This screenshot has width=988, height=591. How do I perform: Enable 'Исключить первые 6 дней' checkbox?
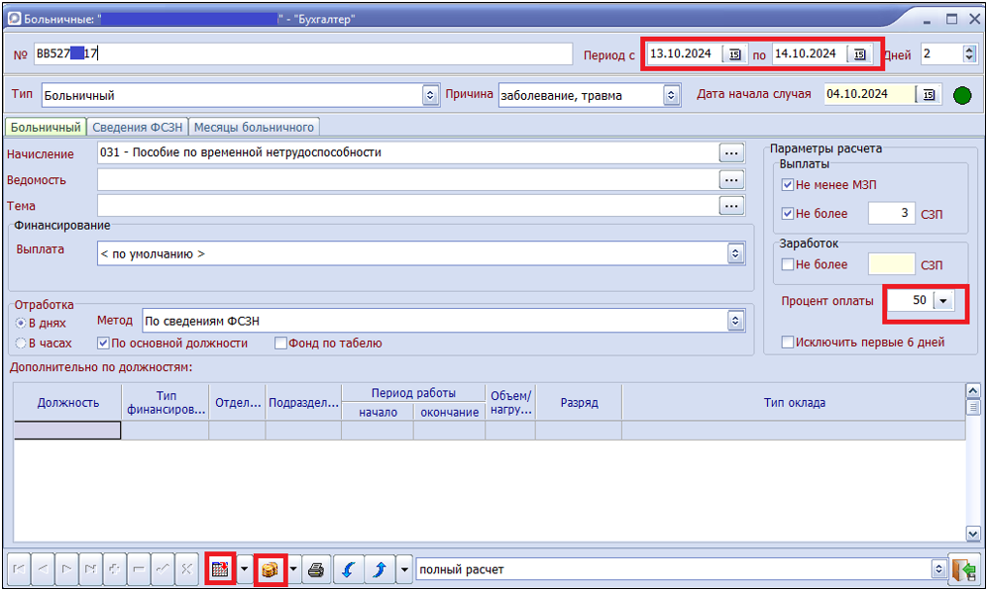pos(788,343)
